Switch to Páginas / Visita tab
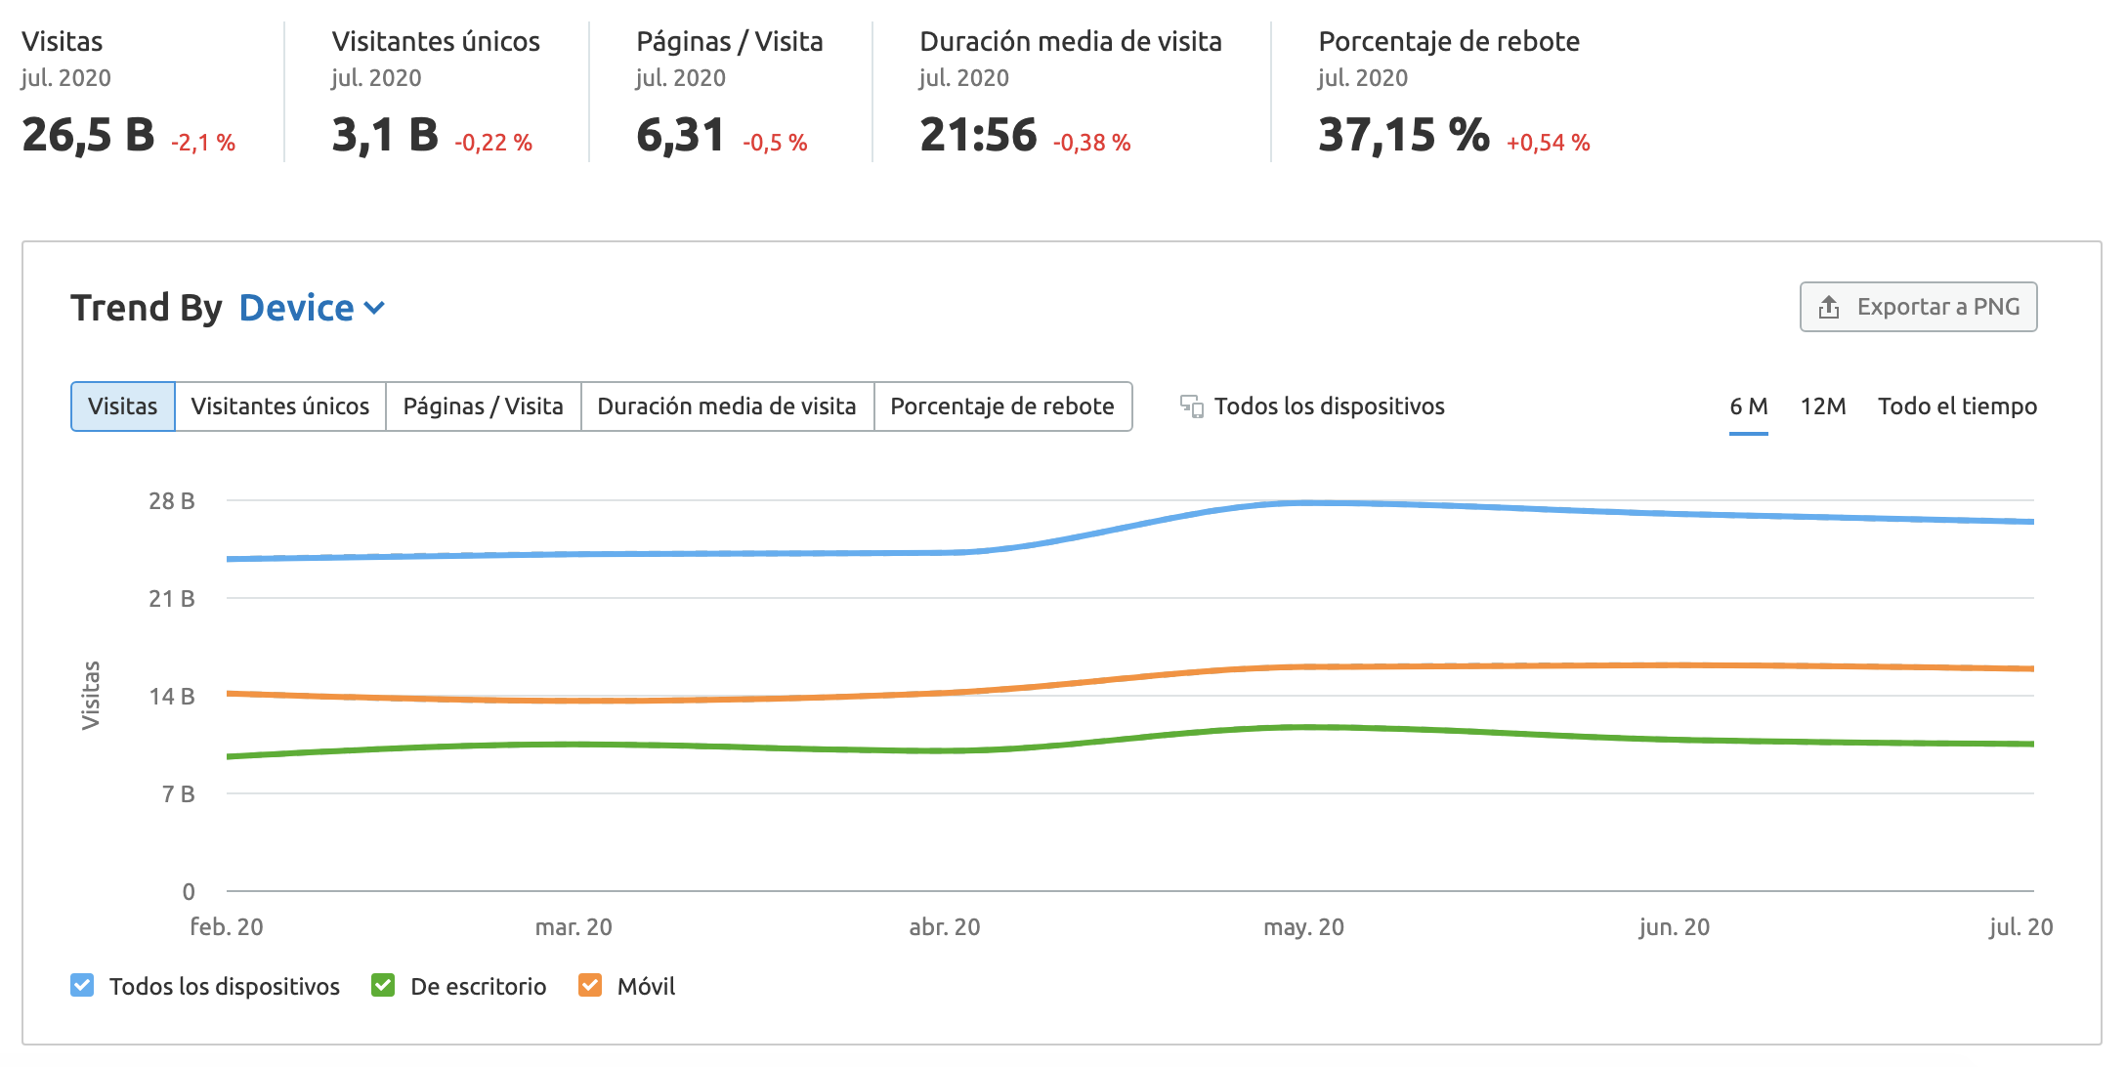The height and width of the screenshot is (1067, 2126). [484, 406]
